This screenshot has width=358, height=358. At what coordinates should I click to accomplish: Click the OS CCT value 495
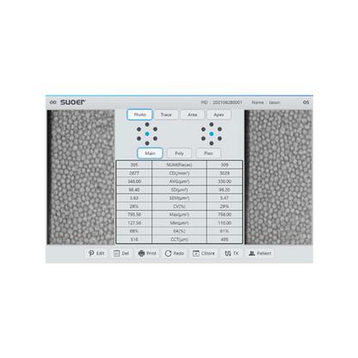pos(225,239)
